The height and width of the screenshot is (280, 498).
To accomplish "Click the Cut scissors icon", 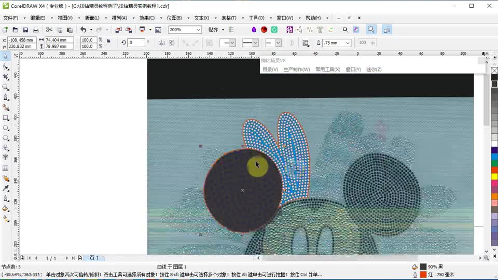I will [49, 30].
